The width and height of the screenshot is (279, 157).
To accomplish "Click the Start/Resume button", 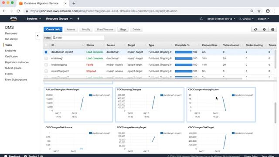I will [105, 29].
